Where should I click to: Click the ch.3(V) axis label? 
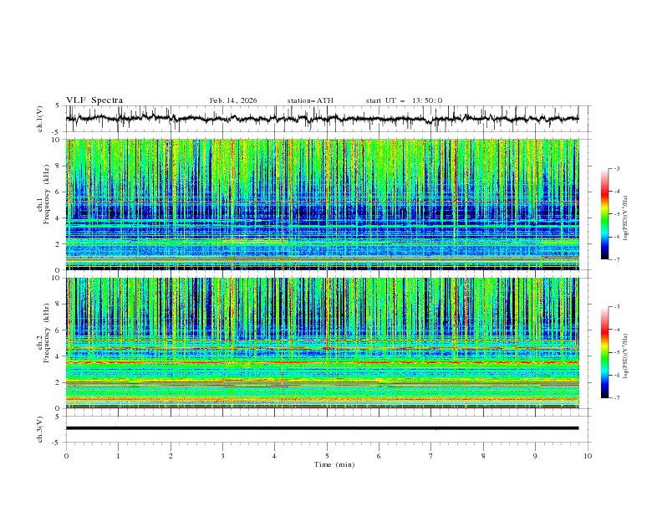[x=41, y=428]
